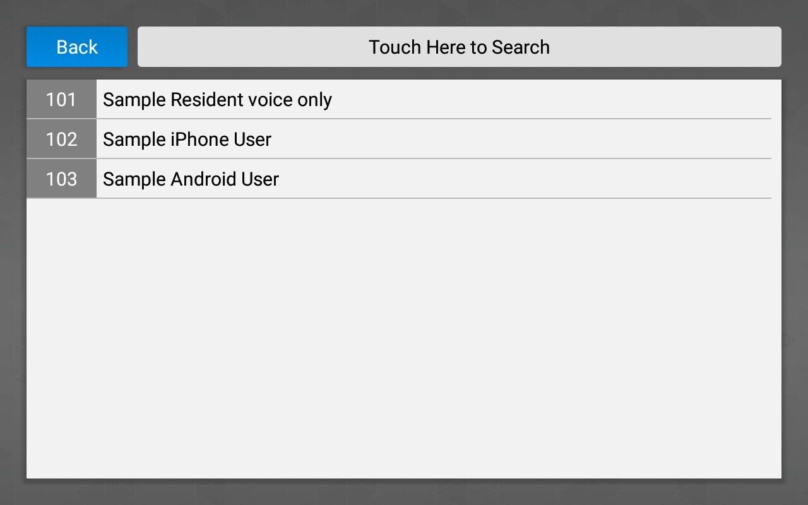Choose the Android User name text
The height and width of the screenshot is (505, 808).
(191, 179)
